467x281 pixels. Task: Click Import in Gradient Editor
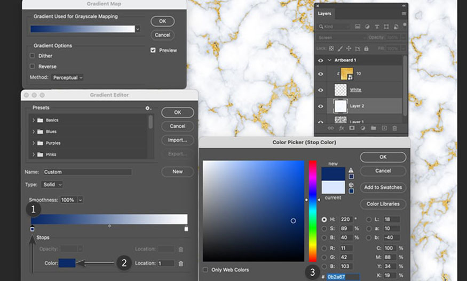pyautogui.click(x=178, y=140)
